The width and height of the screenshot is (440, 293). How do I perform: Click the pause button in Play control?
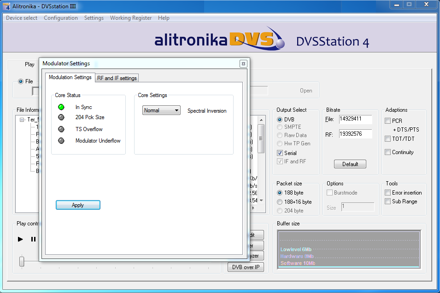(x=33, y=239)
